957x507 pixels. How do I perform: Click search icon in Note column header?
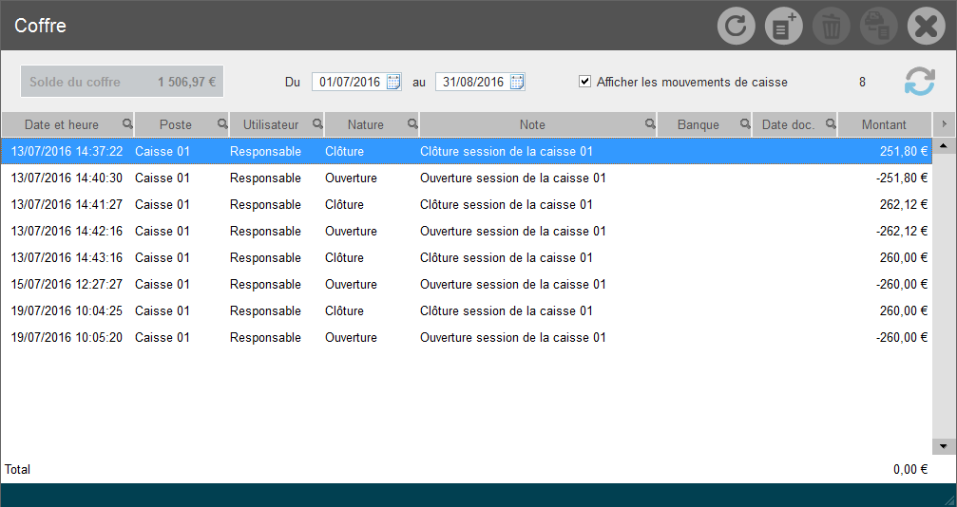tap(650, 124)
